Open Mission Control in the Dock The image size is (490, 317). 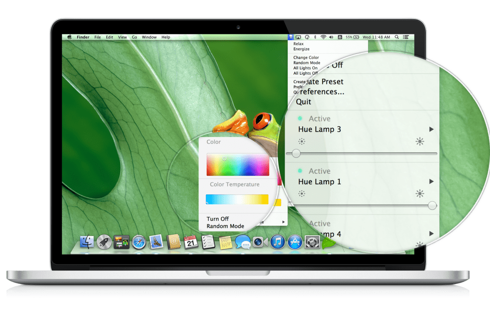[x=121, y=242]
